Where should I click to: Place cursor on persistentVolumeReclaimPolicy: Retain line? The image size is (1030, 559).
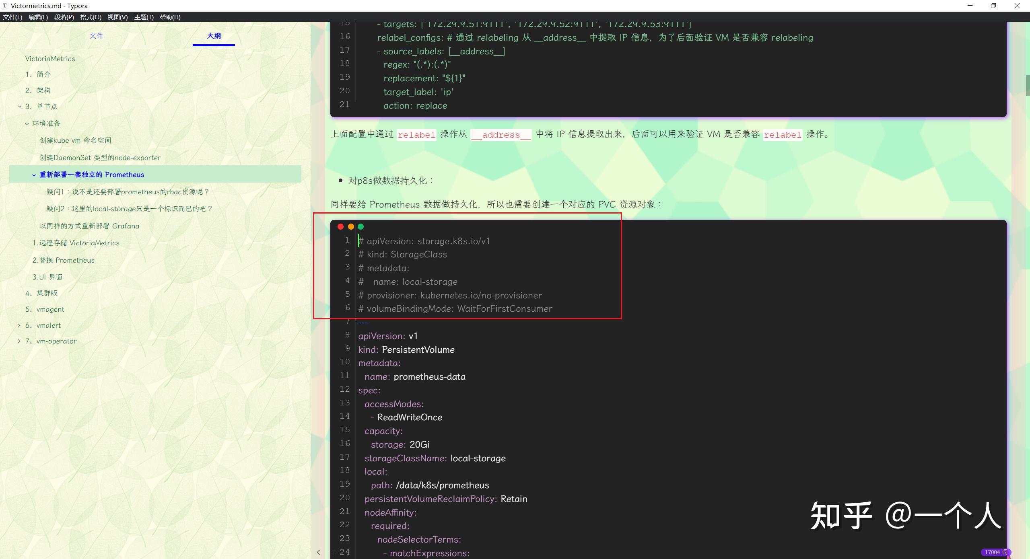tap(446, 499)
